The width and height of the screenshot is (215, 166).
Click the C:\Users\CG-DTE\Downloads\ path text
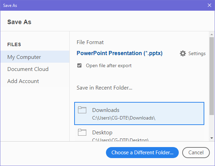coord(124,118)
